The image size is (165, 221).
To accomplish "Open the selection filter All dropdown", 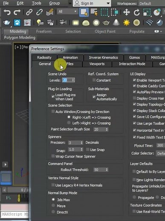I will click(67, 11).
